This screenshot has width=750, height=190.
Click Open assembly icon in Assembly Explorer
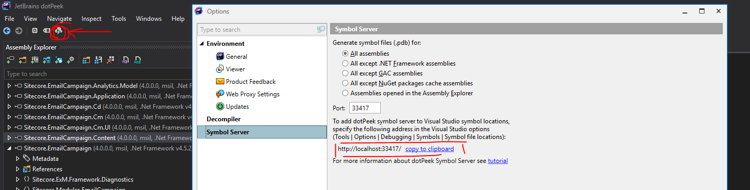pos(10,60)
